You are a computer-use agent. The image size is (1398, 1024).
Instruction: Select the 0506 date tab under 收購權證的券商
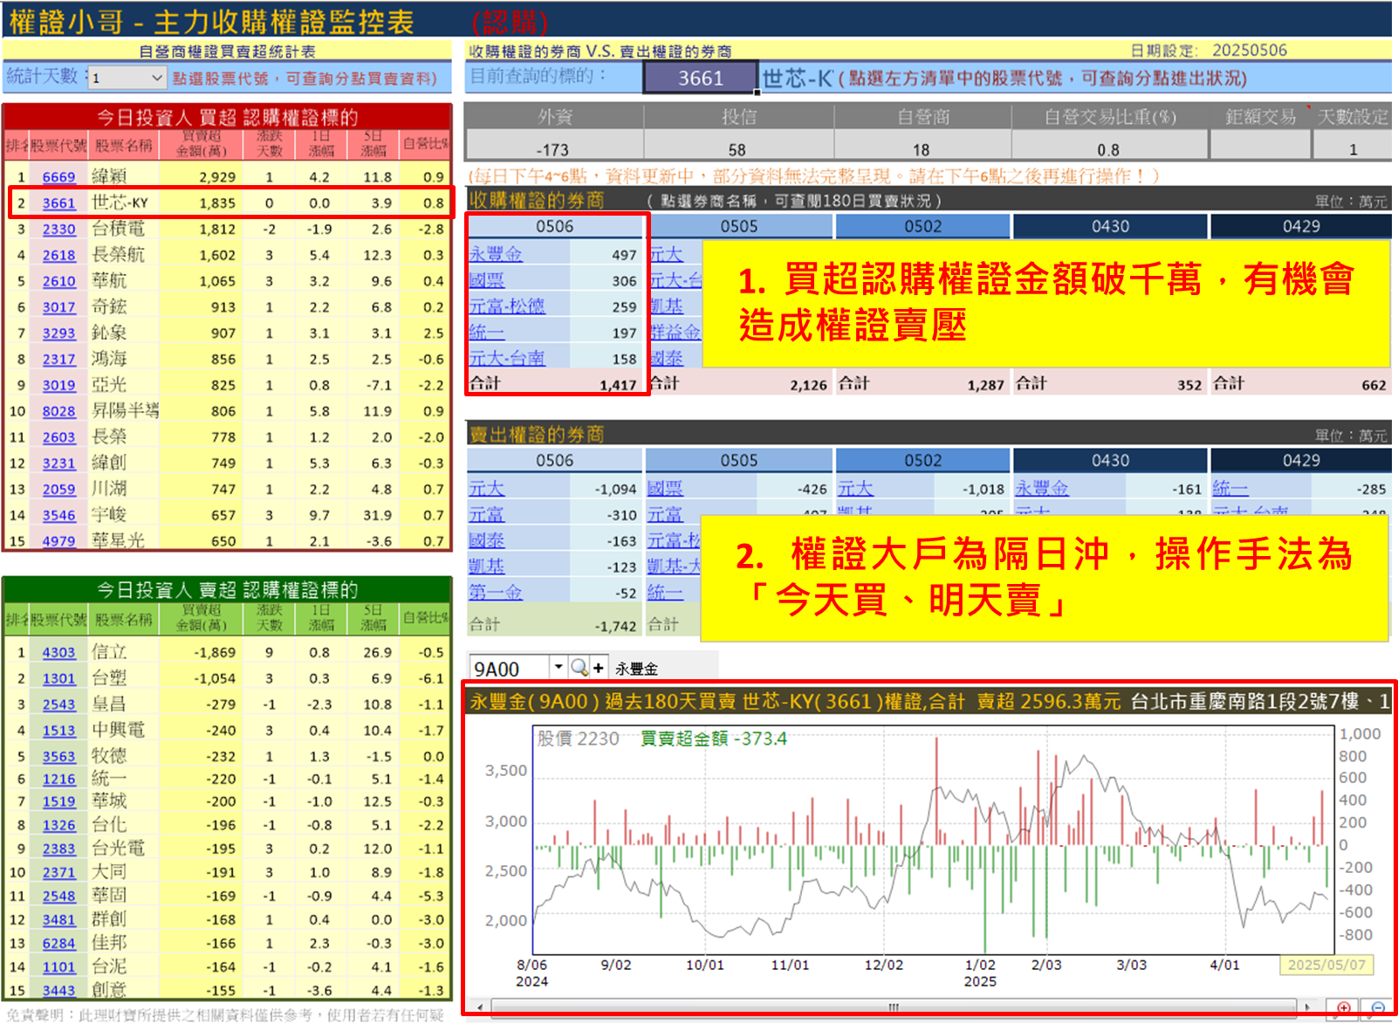click(x=555, y=226)
